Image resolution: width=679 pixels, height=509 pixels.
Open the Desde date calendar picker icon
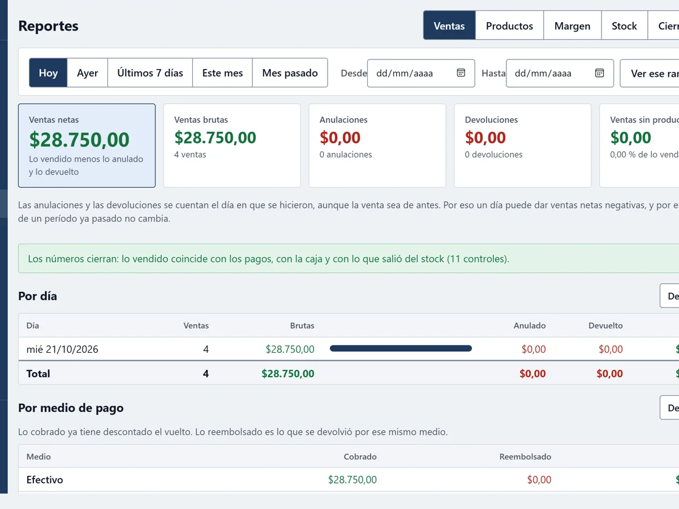461,73
